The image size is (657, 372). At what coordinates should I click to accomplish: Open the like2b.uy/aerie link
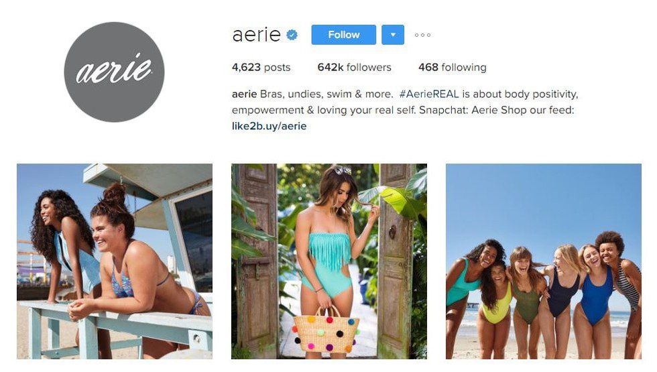[269, 126]
